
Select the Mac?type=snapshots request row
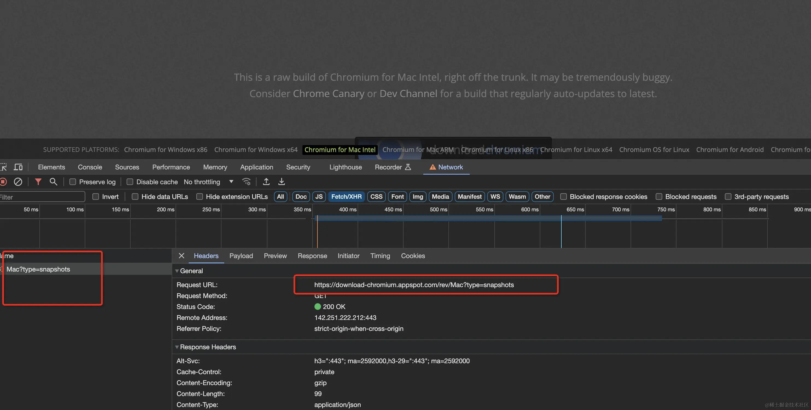38,269
